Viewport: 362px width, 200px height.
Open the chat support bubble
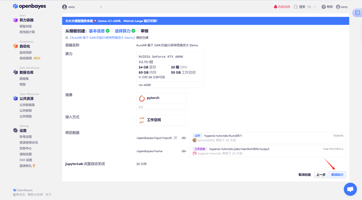(350, 189)
